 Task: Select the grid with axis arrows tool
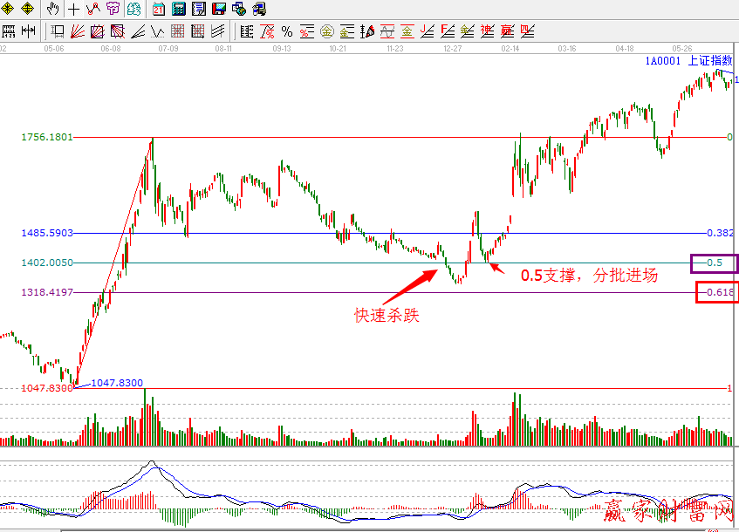click(198, 31)
